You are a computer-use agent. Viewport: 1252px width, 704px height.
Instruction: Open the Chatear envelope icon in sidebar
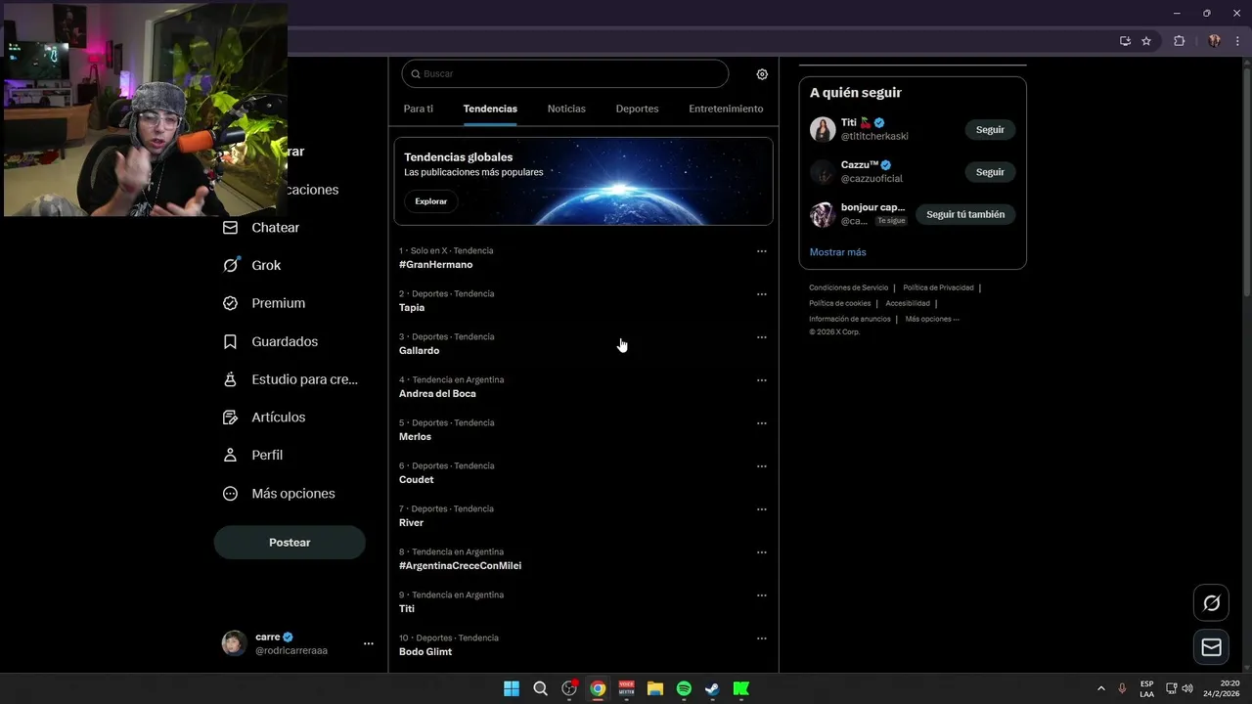pos(230,227)
